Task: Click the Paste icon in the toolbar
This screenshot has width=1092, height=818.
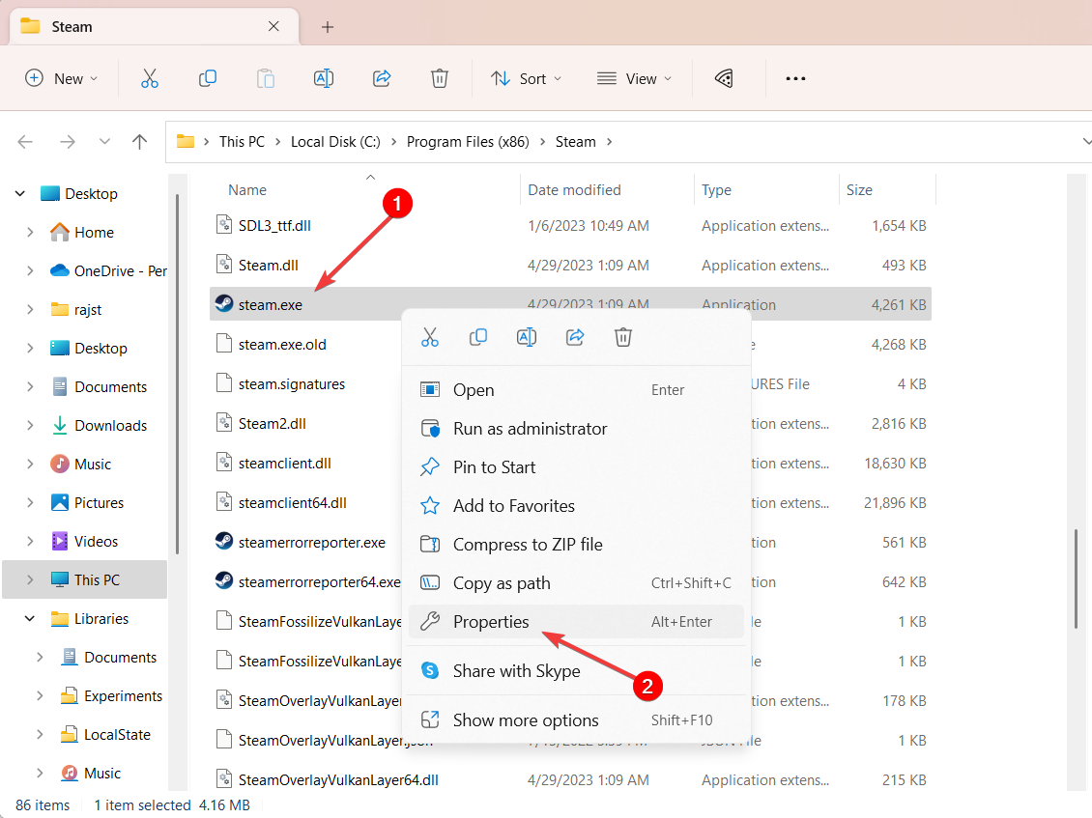Action: [266, 78]
